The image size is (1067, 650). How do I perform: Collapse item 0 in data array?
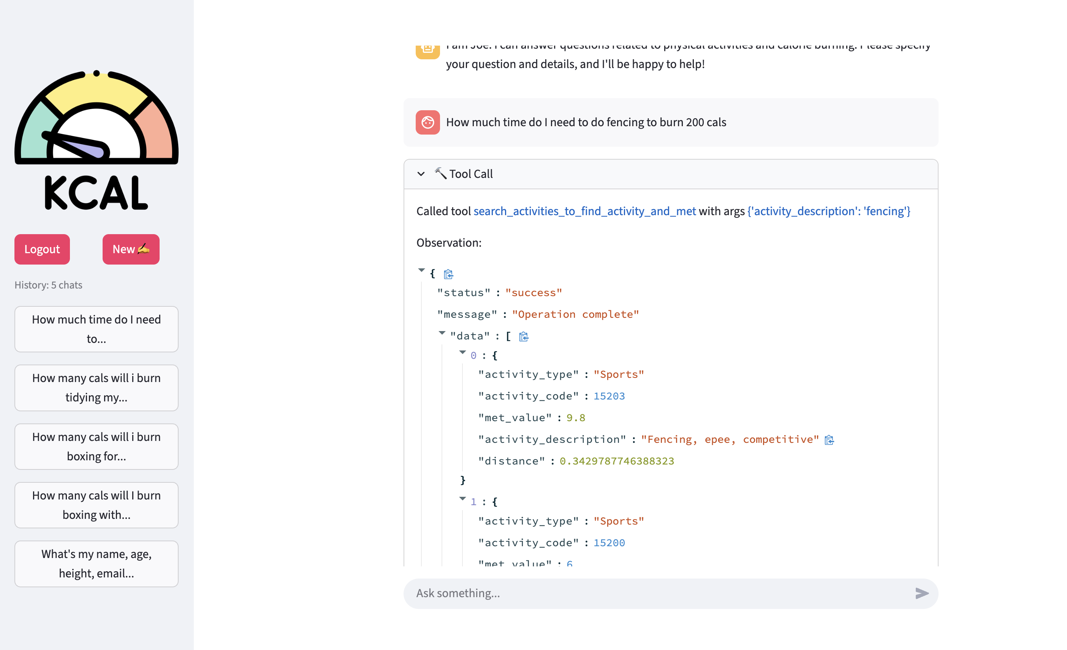click(x=462, y=352)
